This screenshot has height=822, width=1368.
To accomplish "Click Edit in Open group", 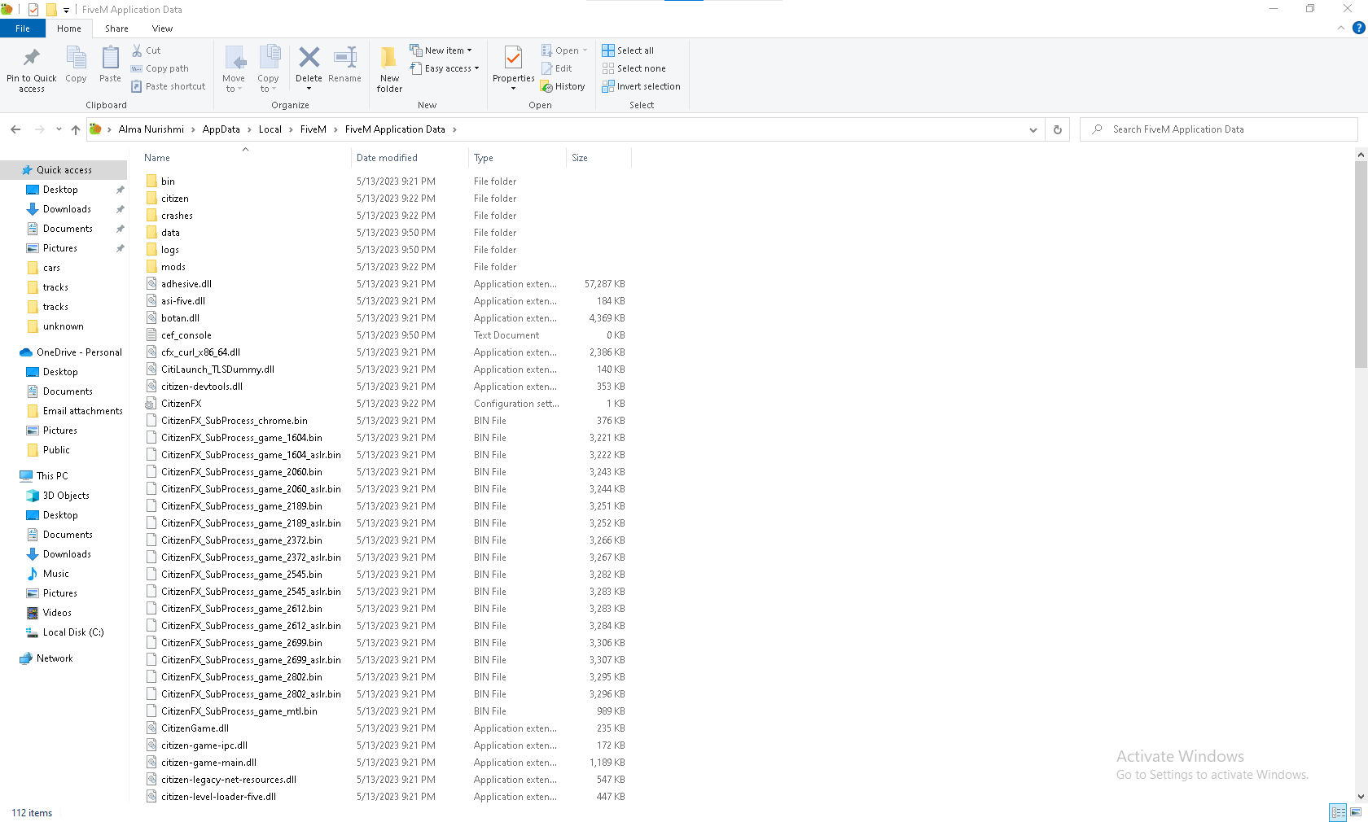I will click(557, 68).
